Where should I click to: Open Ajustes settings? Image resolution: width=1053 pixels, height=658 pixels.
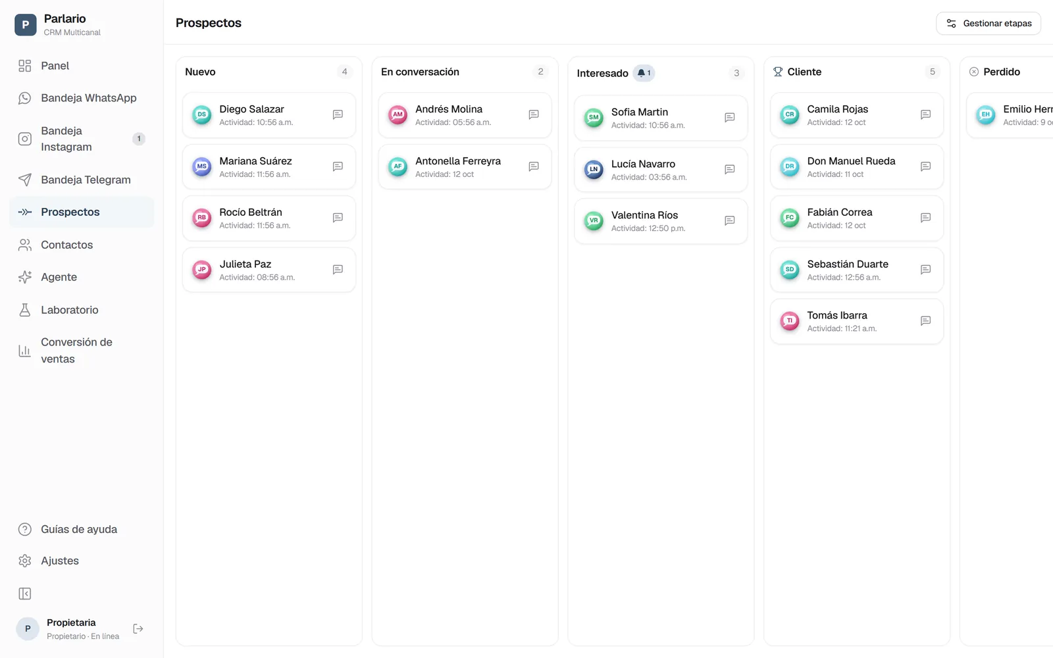pos(82,561)
